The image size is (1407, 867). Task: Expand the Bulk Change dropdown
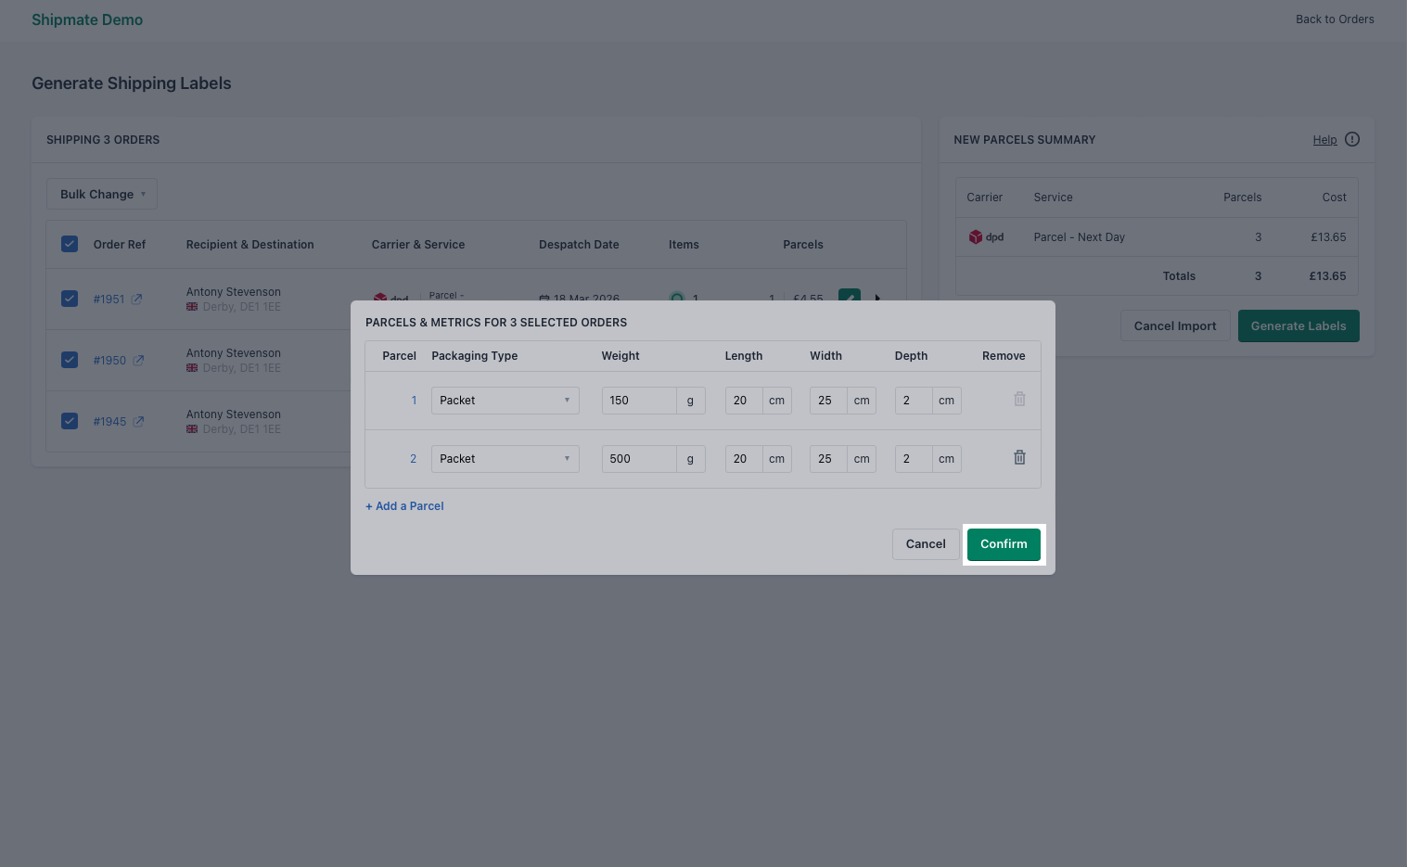click(x=102, y=194)
